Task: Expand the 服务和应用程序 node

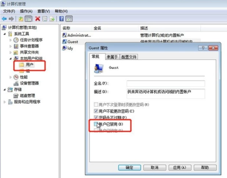Action: (4, 102)
